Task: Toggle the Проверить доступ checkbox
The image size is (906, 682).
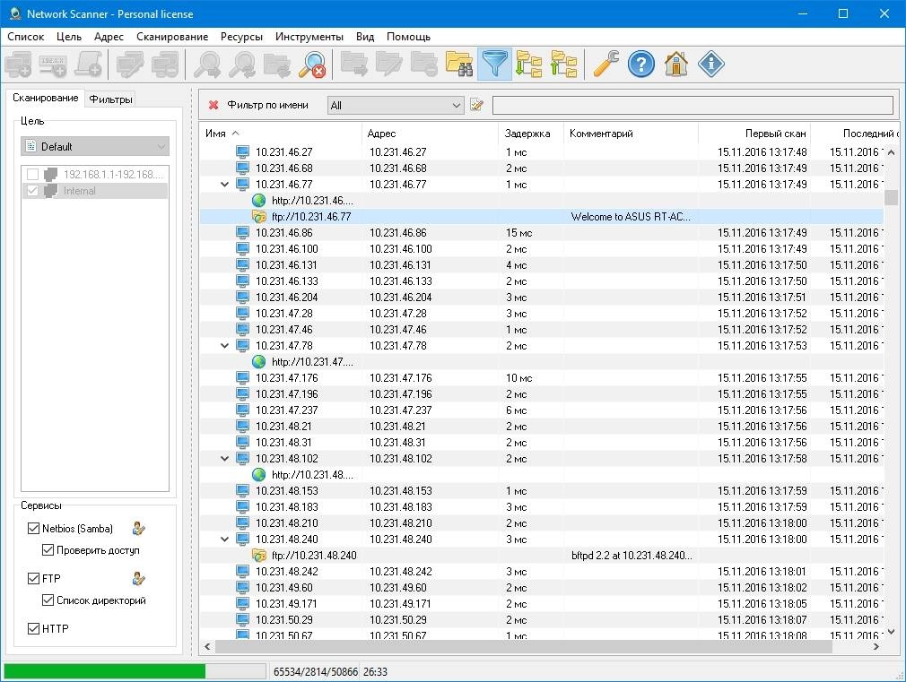Action: click(x=48, y=549)
